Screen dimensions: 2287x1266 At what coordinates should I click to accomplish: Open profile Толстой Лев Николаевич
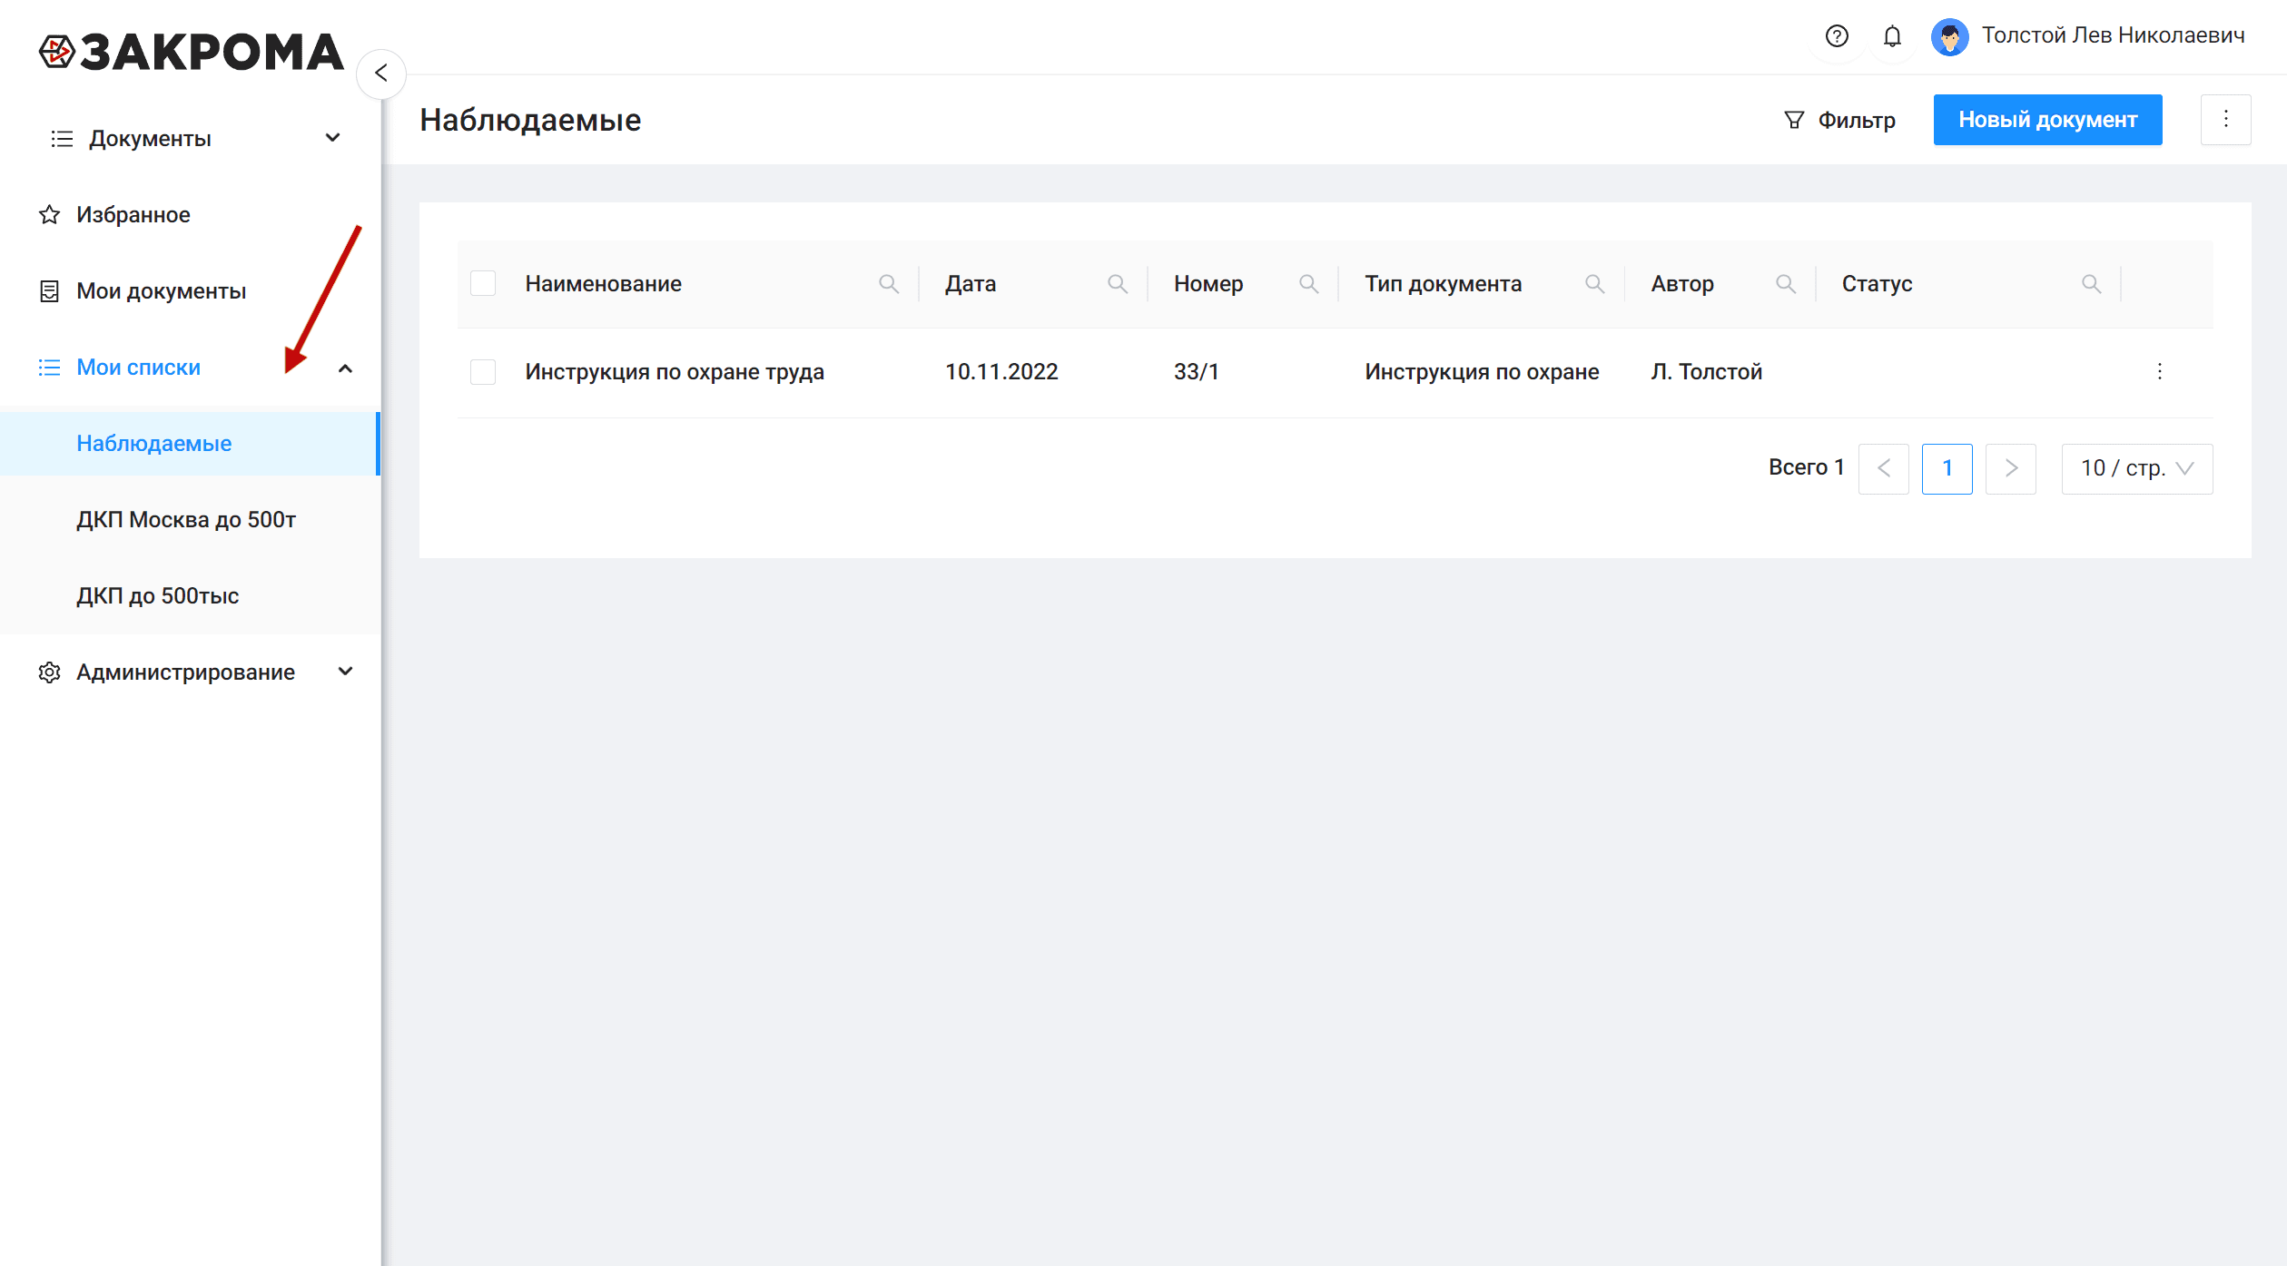click(x=2113, y=35)
